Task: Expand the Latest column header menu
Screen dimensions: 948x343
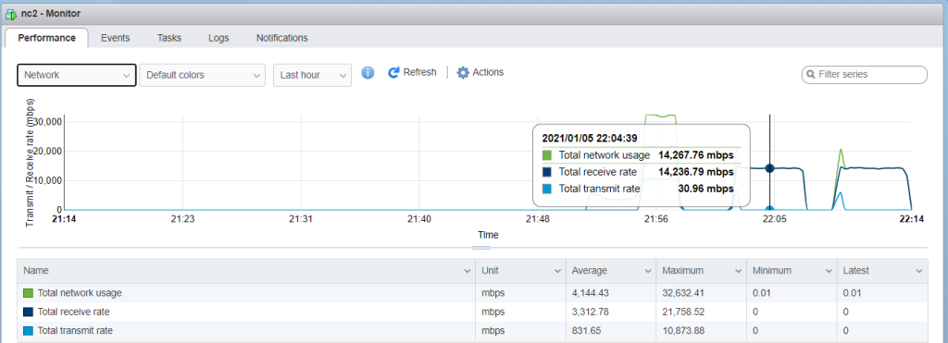Action: coord(919,271)
